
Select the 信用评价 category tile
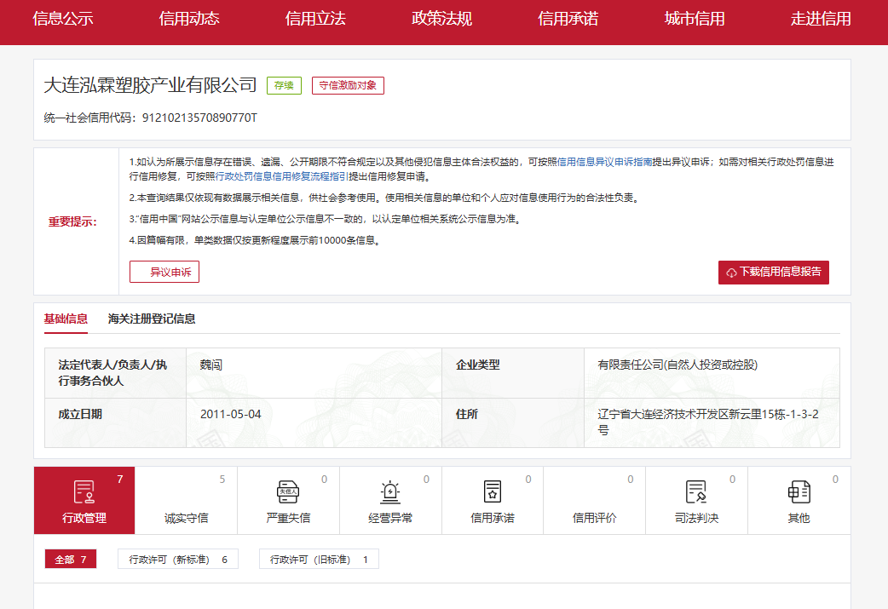point(594,501)
